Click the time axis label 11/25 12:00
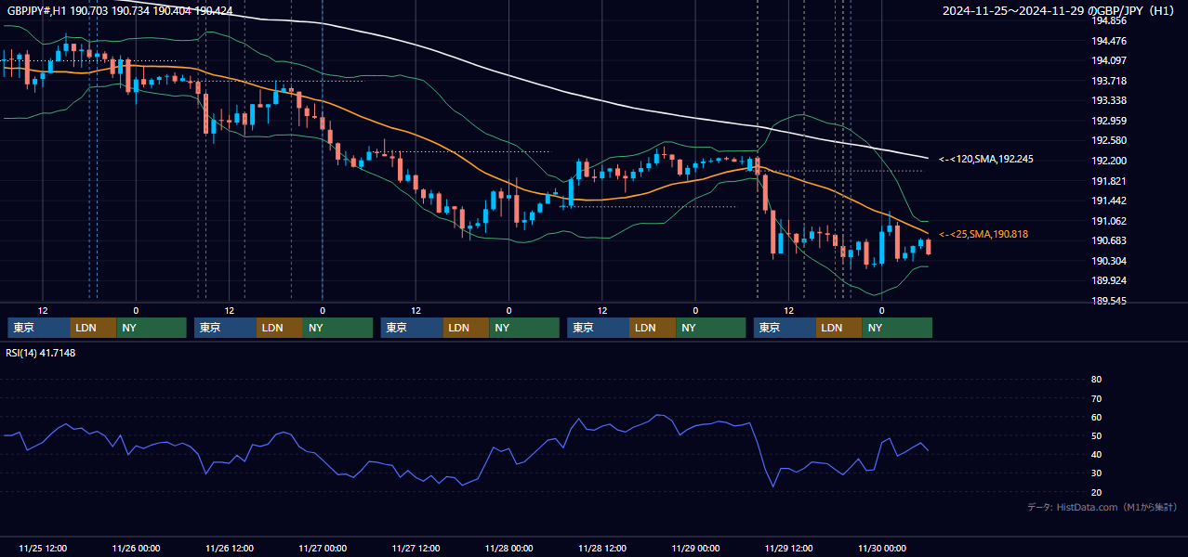The image size is (1188, 557). pyautogui.click(x=43, y=549)
